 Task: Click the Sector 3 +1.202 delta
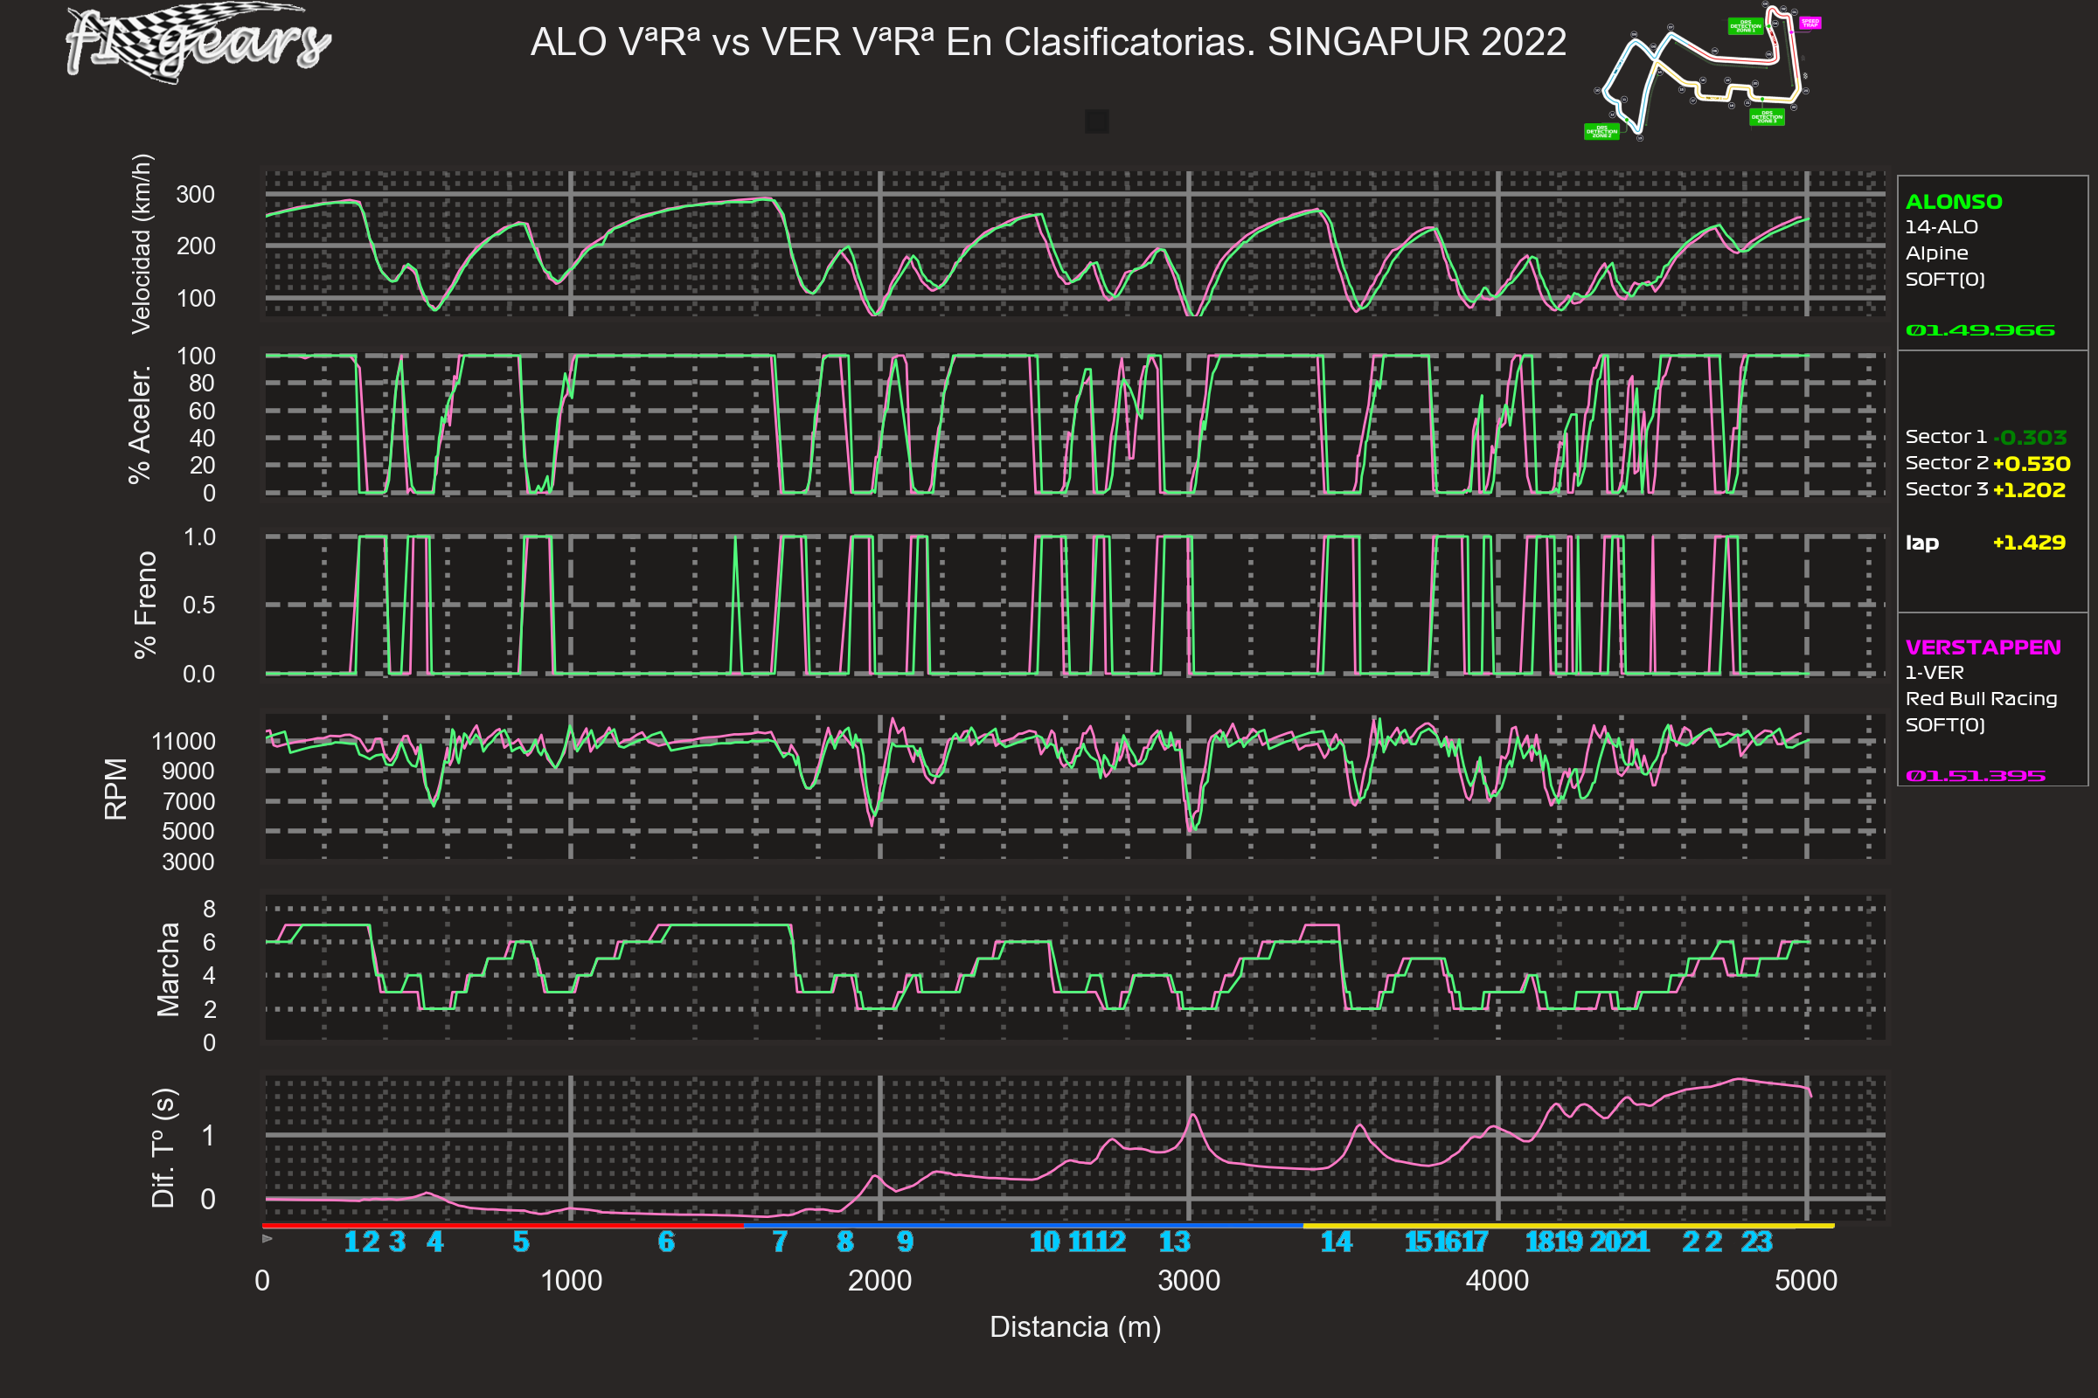tap(2028, 489)
